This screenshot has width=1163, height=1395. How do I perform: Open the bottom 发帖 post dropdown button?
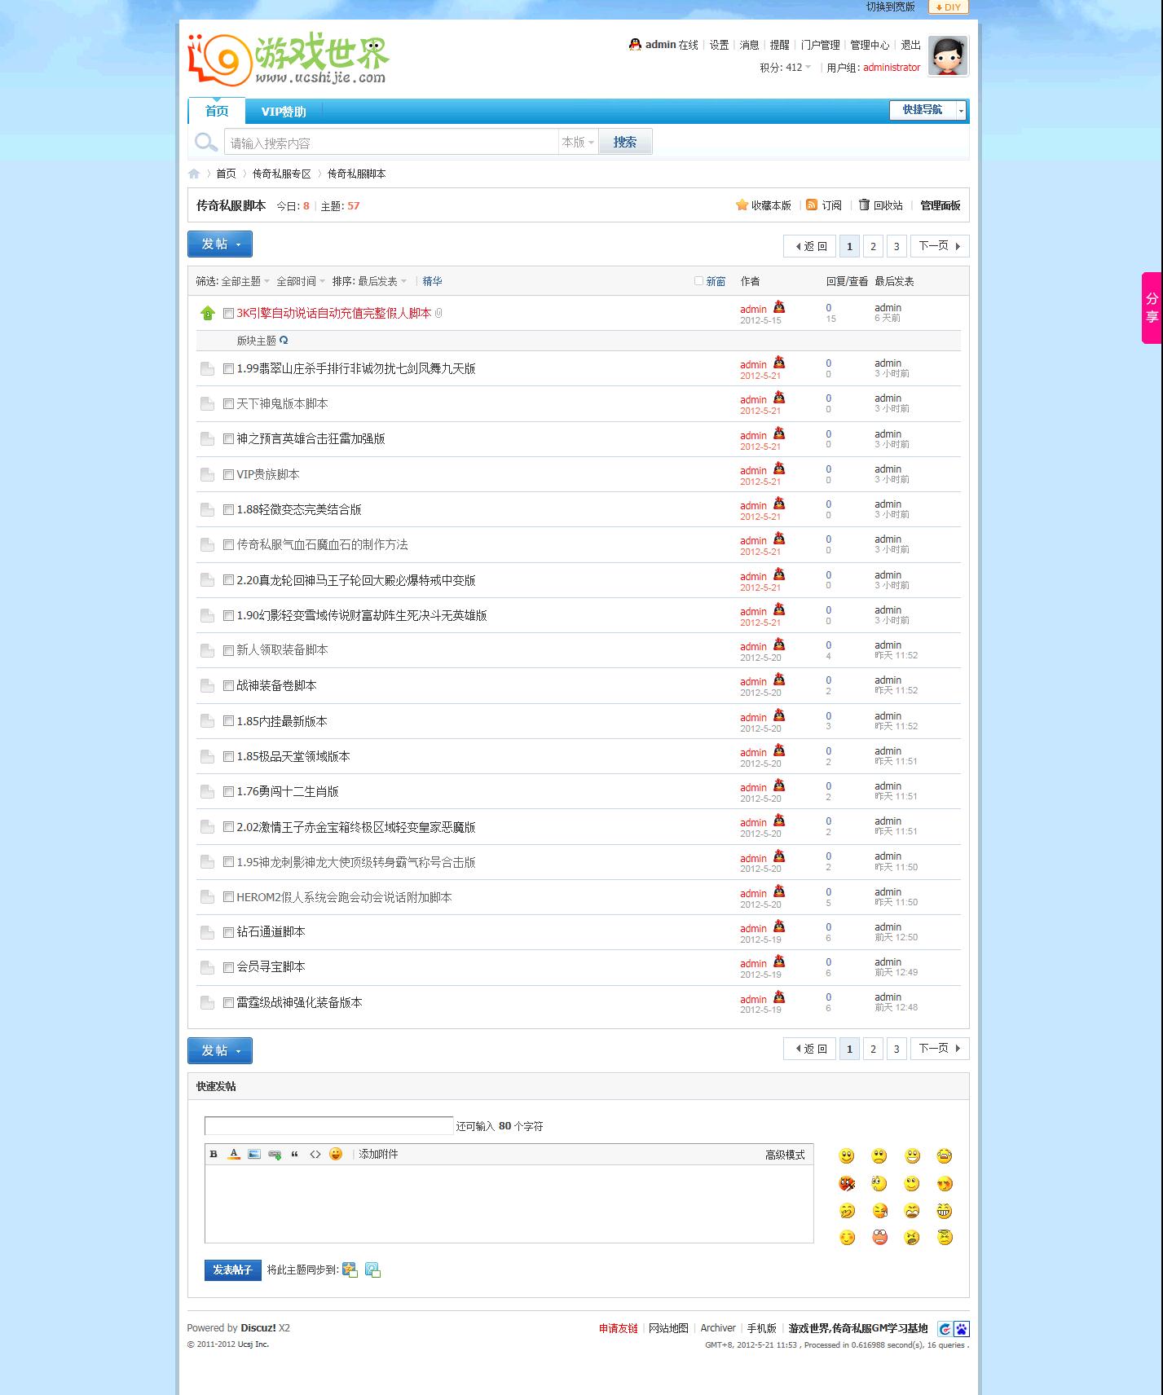(x=220, y=1051)
